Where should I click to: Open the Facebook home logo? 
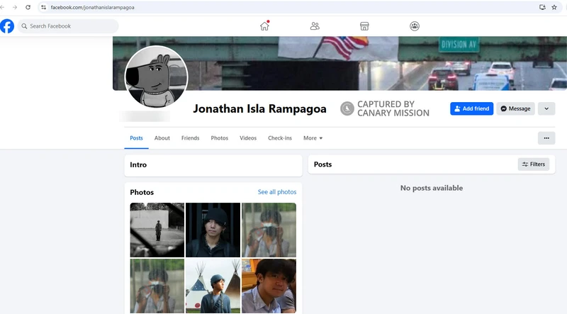[x=7, y=26]
